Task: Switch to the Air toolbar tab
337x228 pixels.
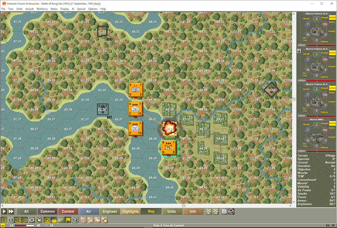Action: (88, 212)
